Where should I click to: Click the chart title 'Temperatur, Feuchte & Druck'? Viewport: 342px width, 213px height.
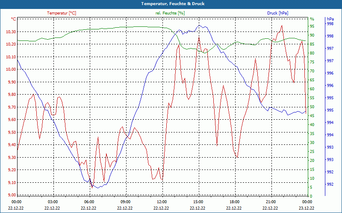(x=173, y=4)
